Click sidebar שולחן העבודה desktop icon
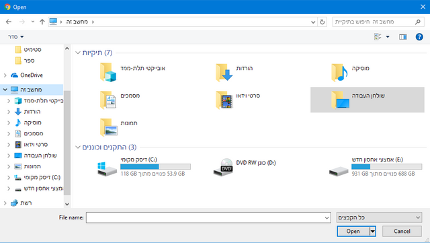 (x=18, y=155)
